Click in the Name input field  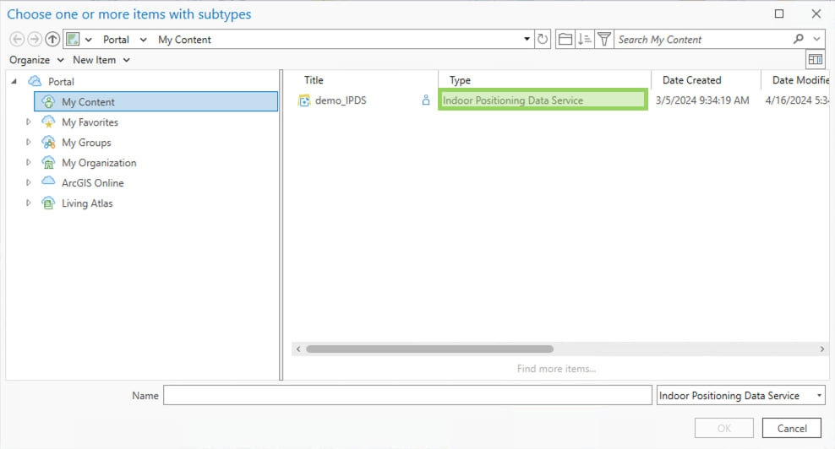tap(407, 395)
